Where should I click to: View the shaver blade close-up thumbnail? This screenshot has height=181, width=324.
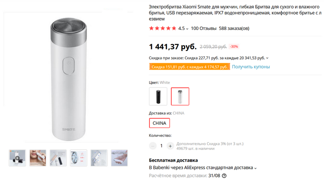(x=78, y=158)
